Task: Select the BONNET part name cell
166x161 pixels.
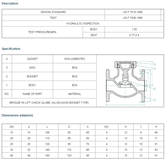Action: click(32, 76)
